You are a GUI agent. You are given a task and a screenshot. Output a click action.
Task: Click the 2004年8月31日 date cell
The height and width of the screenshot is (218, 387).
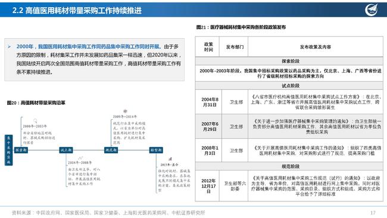click(x=209, y=102)
